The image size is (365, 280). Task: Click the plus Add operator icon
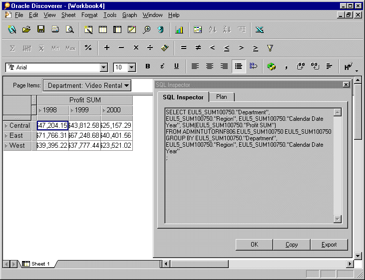point(107,48)
